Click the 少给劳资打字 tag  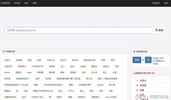pos(37,66)
